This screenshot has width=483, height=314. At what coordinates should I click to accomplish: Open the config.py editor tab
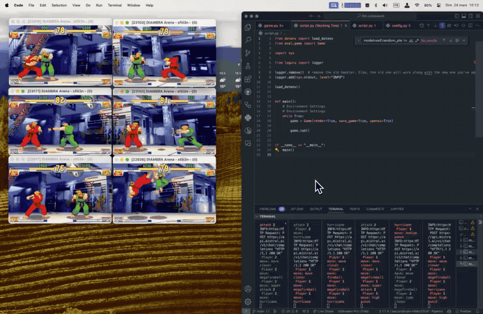click(x=399, y=25)
